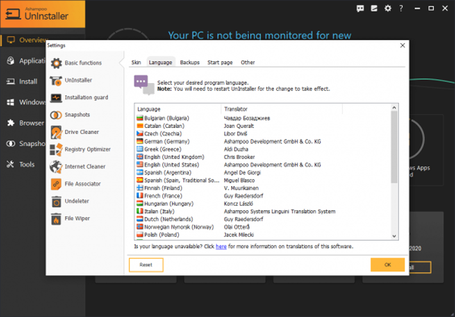455x317 pixels.
Task: Click the Browser puzzle icon in sidebar
Action: (11, 123)
